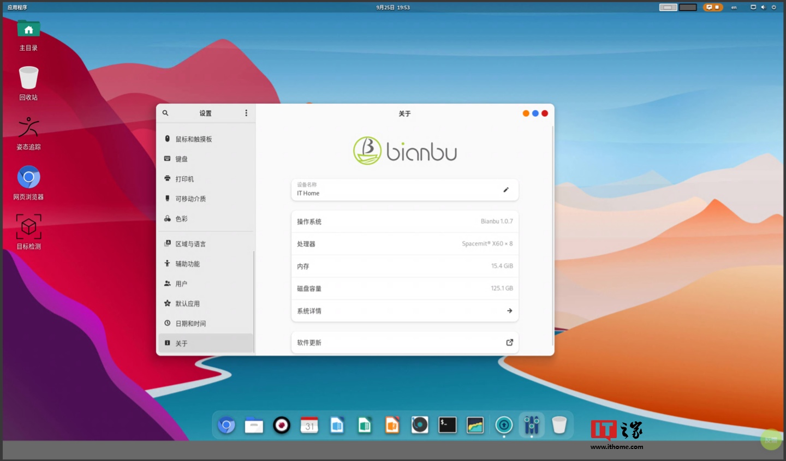The height and width of the screenshot is (461, 786).
Task: Open 软件更新 via its external link icon
Action: 509,343
